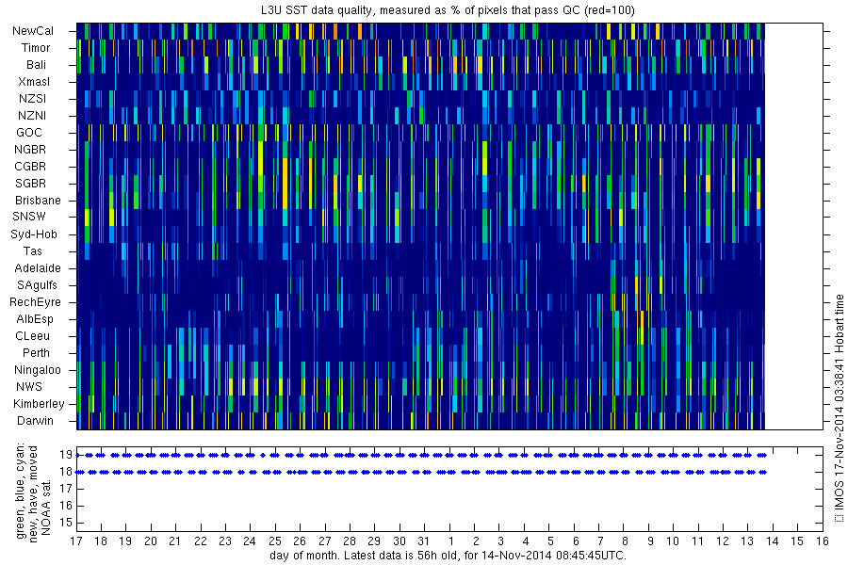Click the Syd-Hob region label
The image size is (848, 565).
tap(34, 234)
